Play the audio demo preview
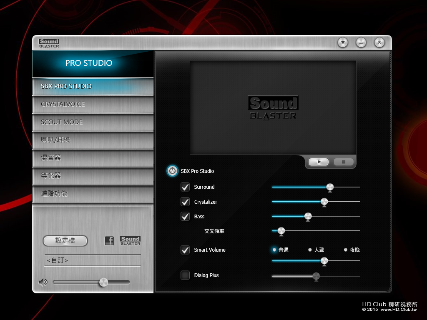This screenshot has height=320, width=427. click(318, 162)
